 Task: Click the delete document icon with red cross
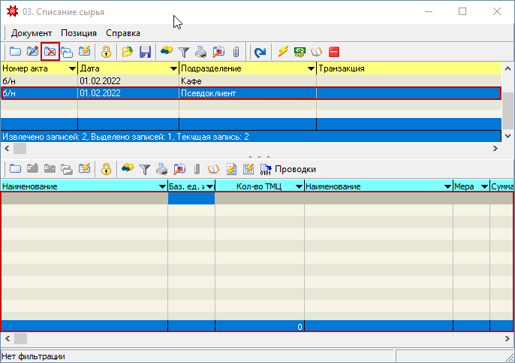click(x=50, y=52)
